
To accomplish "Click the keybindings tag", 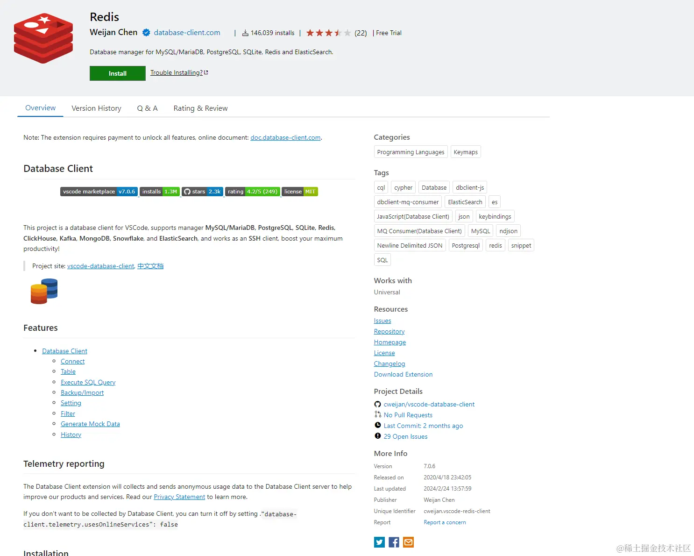I will click(495, 216).
